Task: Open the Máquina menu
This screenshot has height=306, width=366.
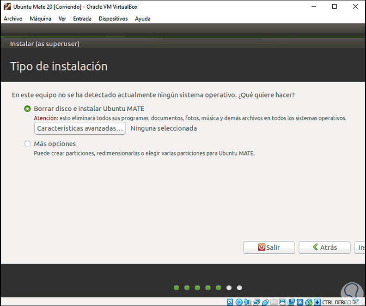Action: [x=40, y=18]
